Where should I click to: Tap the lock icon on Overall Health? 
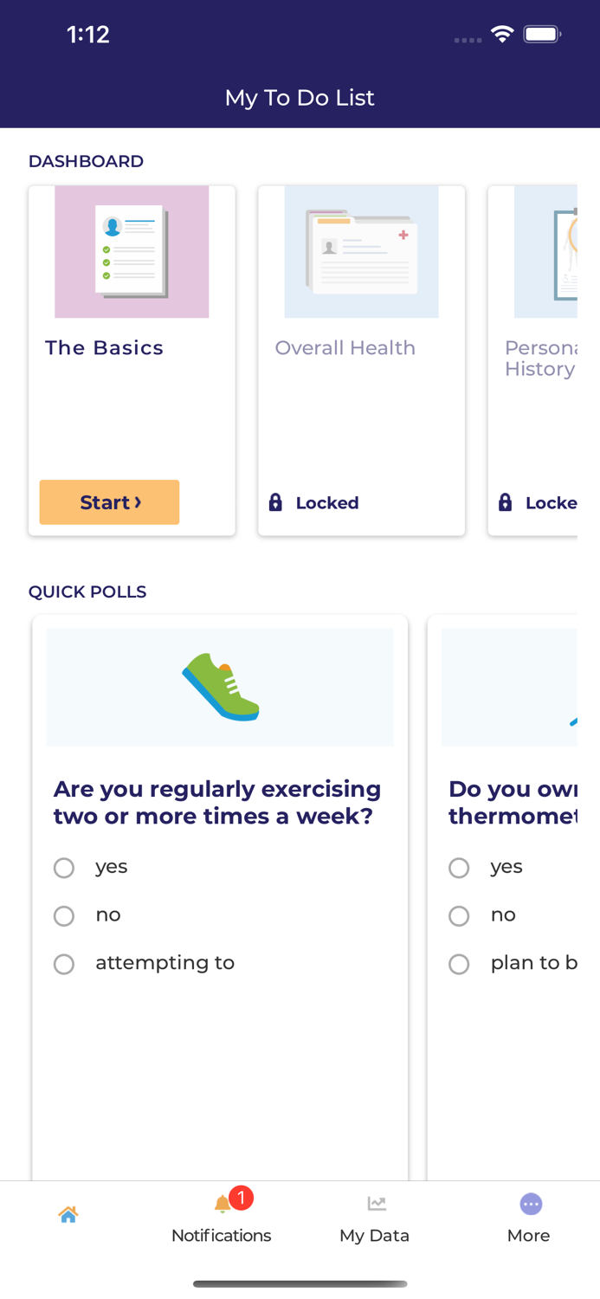pyautogui.click(x=275, y=502)
